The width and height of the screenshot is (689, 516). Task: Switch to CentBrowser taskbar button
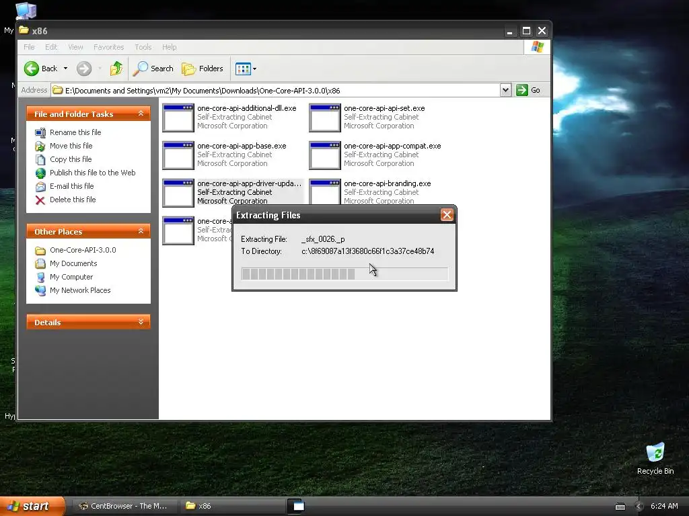tap(124, 506)
